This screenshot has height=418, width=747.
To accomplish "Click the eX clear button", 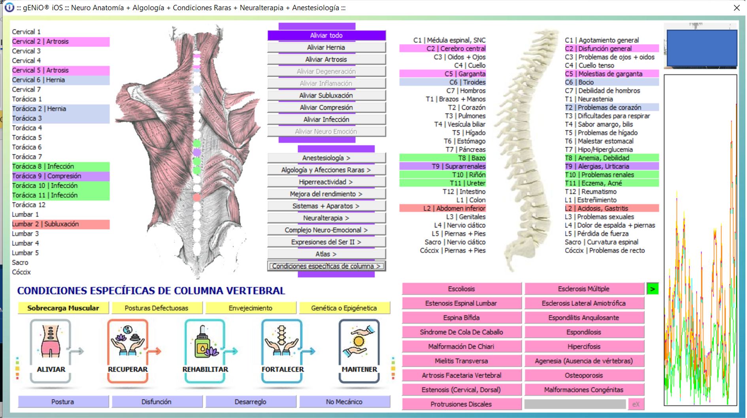I will (x=636, y=404).
